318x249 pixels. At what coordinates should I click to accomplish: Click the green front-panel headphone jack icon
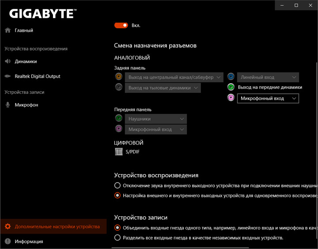(119, 118)
